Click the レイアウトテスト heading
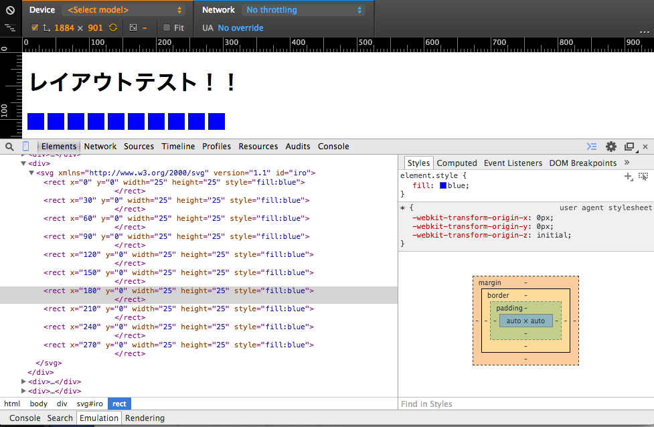Viewport: 654px width, 427px height. (x=133, y=82)
